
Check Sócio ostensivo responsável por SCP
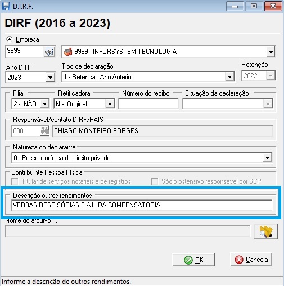tap(155, 181)
